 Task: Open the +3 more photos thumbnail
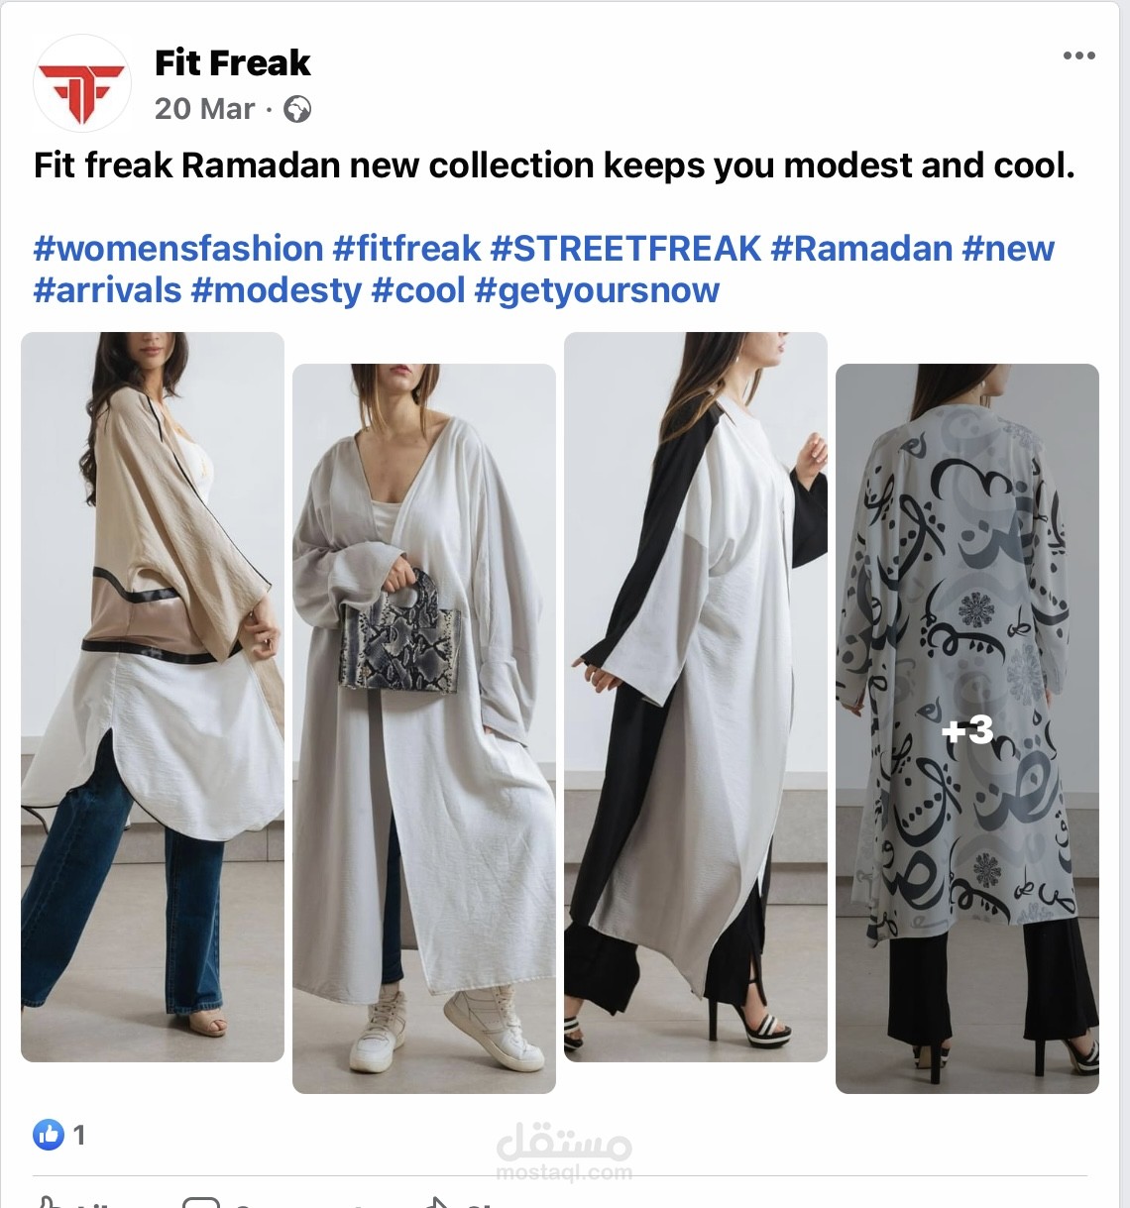click(967, 728)
